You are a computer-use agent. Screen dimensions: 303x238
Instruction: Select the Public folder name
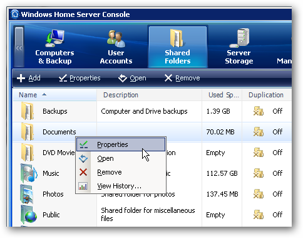click(51, 215)
